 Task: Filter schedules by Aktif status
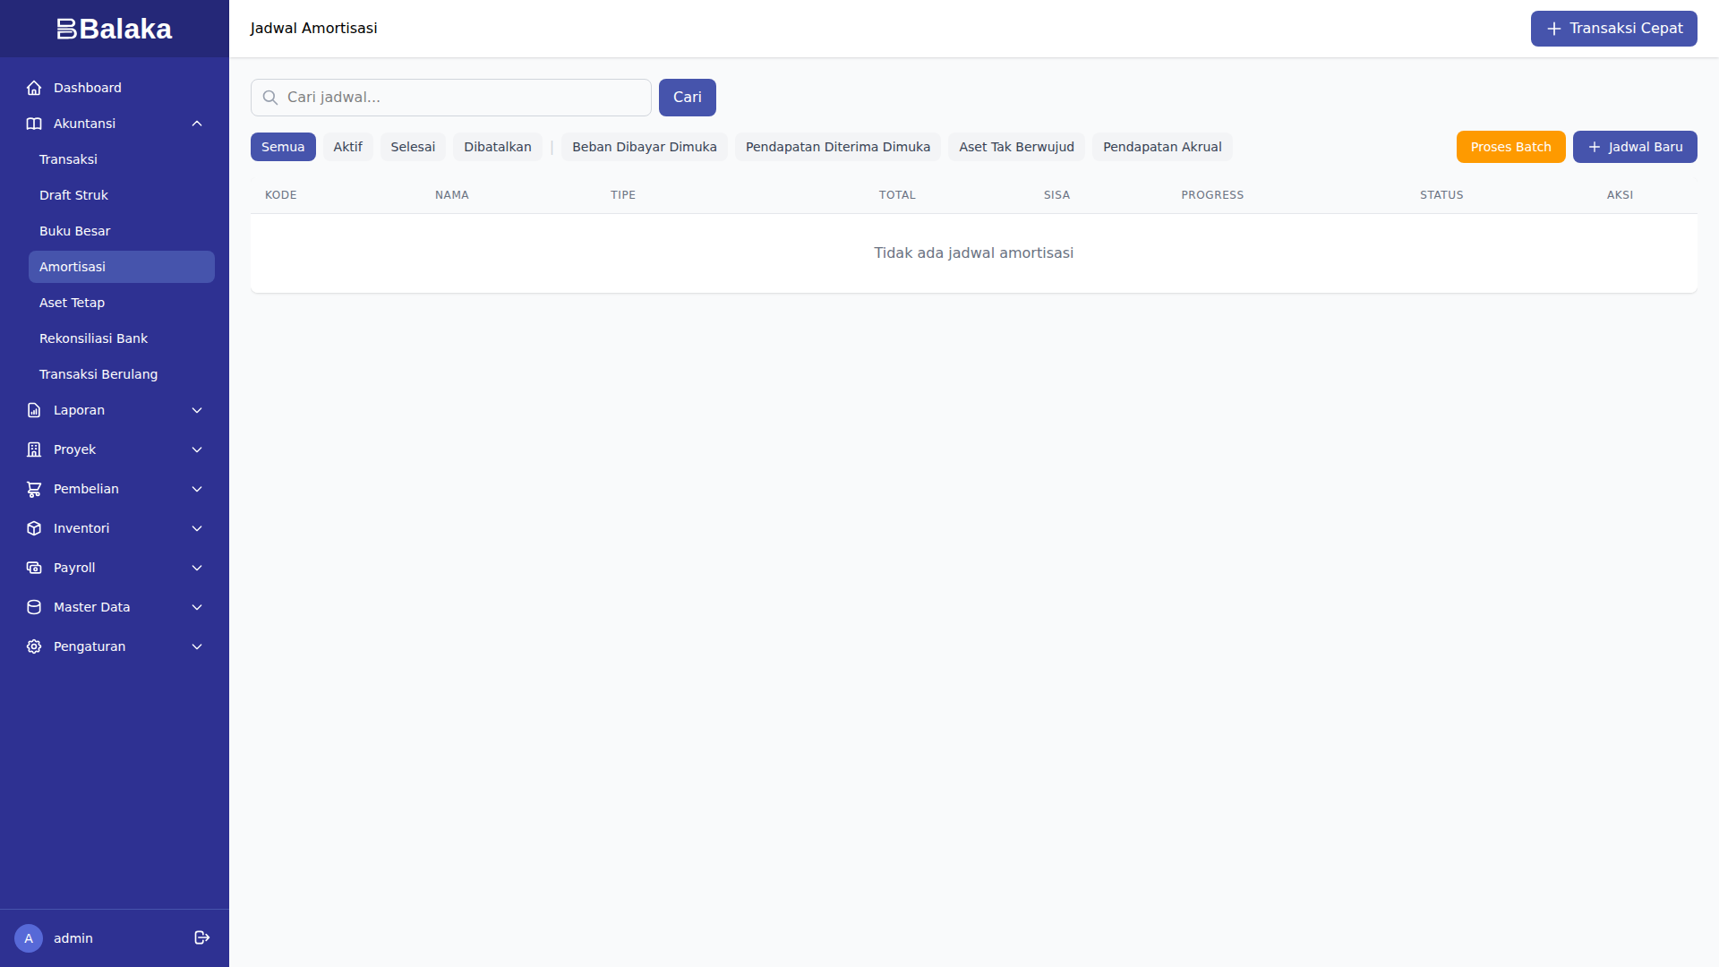pos(347,147)
